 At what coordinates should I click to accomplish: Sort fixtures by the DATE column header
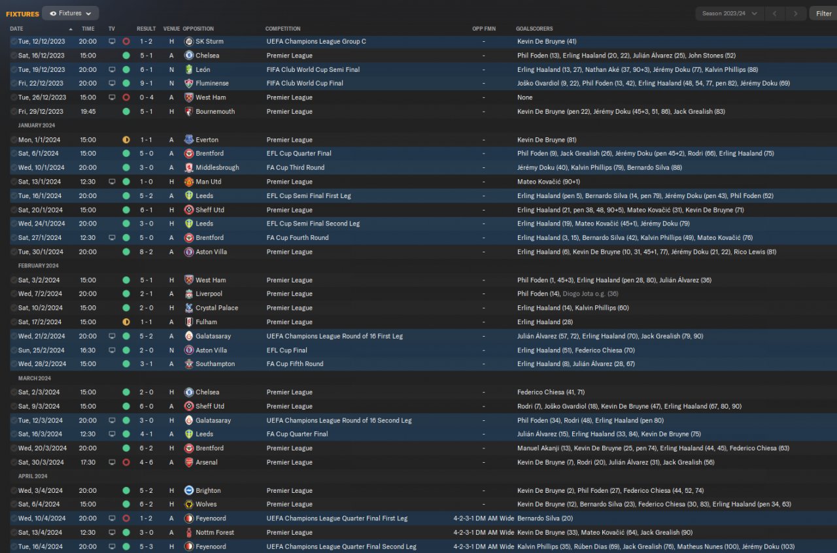click(16, 29)
